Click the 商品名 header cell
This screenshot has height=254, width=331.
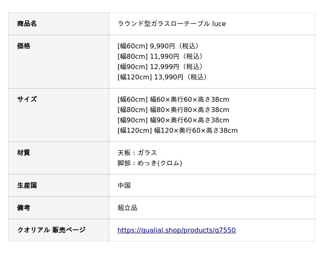(59, 24)
